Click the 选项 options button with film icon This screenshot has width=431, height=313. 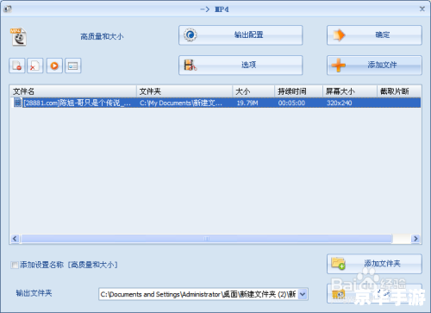pyautogui.click(x=240, y=66)
